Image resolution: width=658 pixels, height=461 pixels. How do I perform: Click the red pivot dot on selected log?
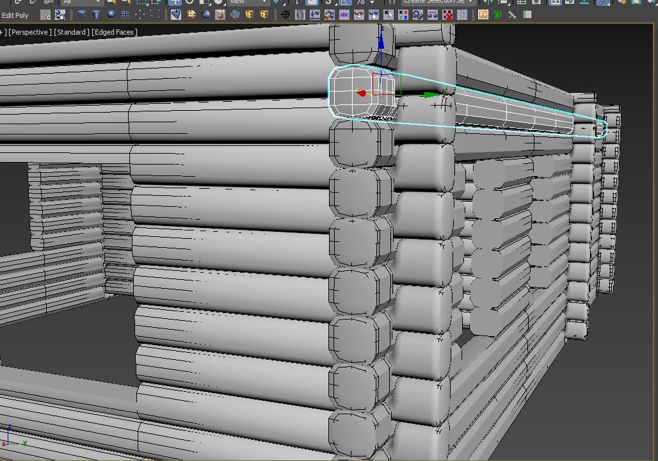[x=362, y=93]
